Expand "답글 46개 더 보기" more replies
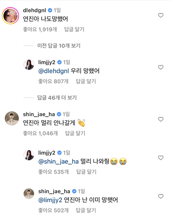 point(57,98)
